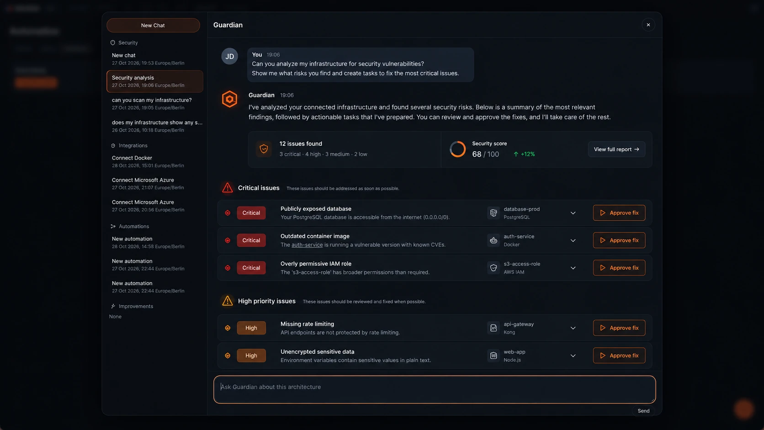Click the High priority issues warning triangle icon

click(x=227, y=301)
